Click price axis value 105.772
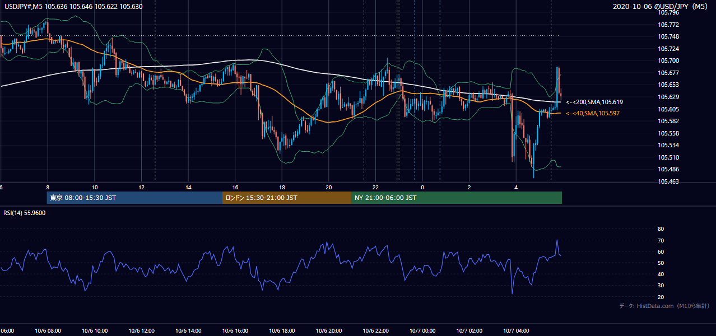 click(x=668, y=25)
